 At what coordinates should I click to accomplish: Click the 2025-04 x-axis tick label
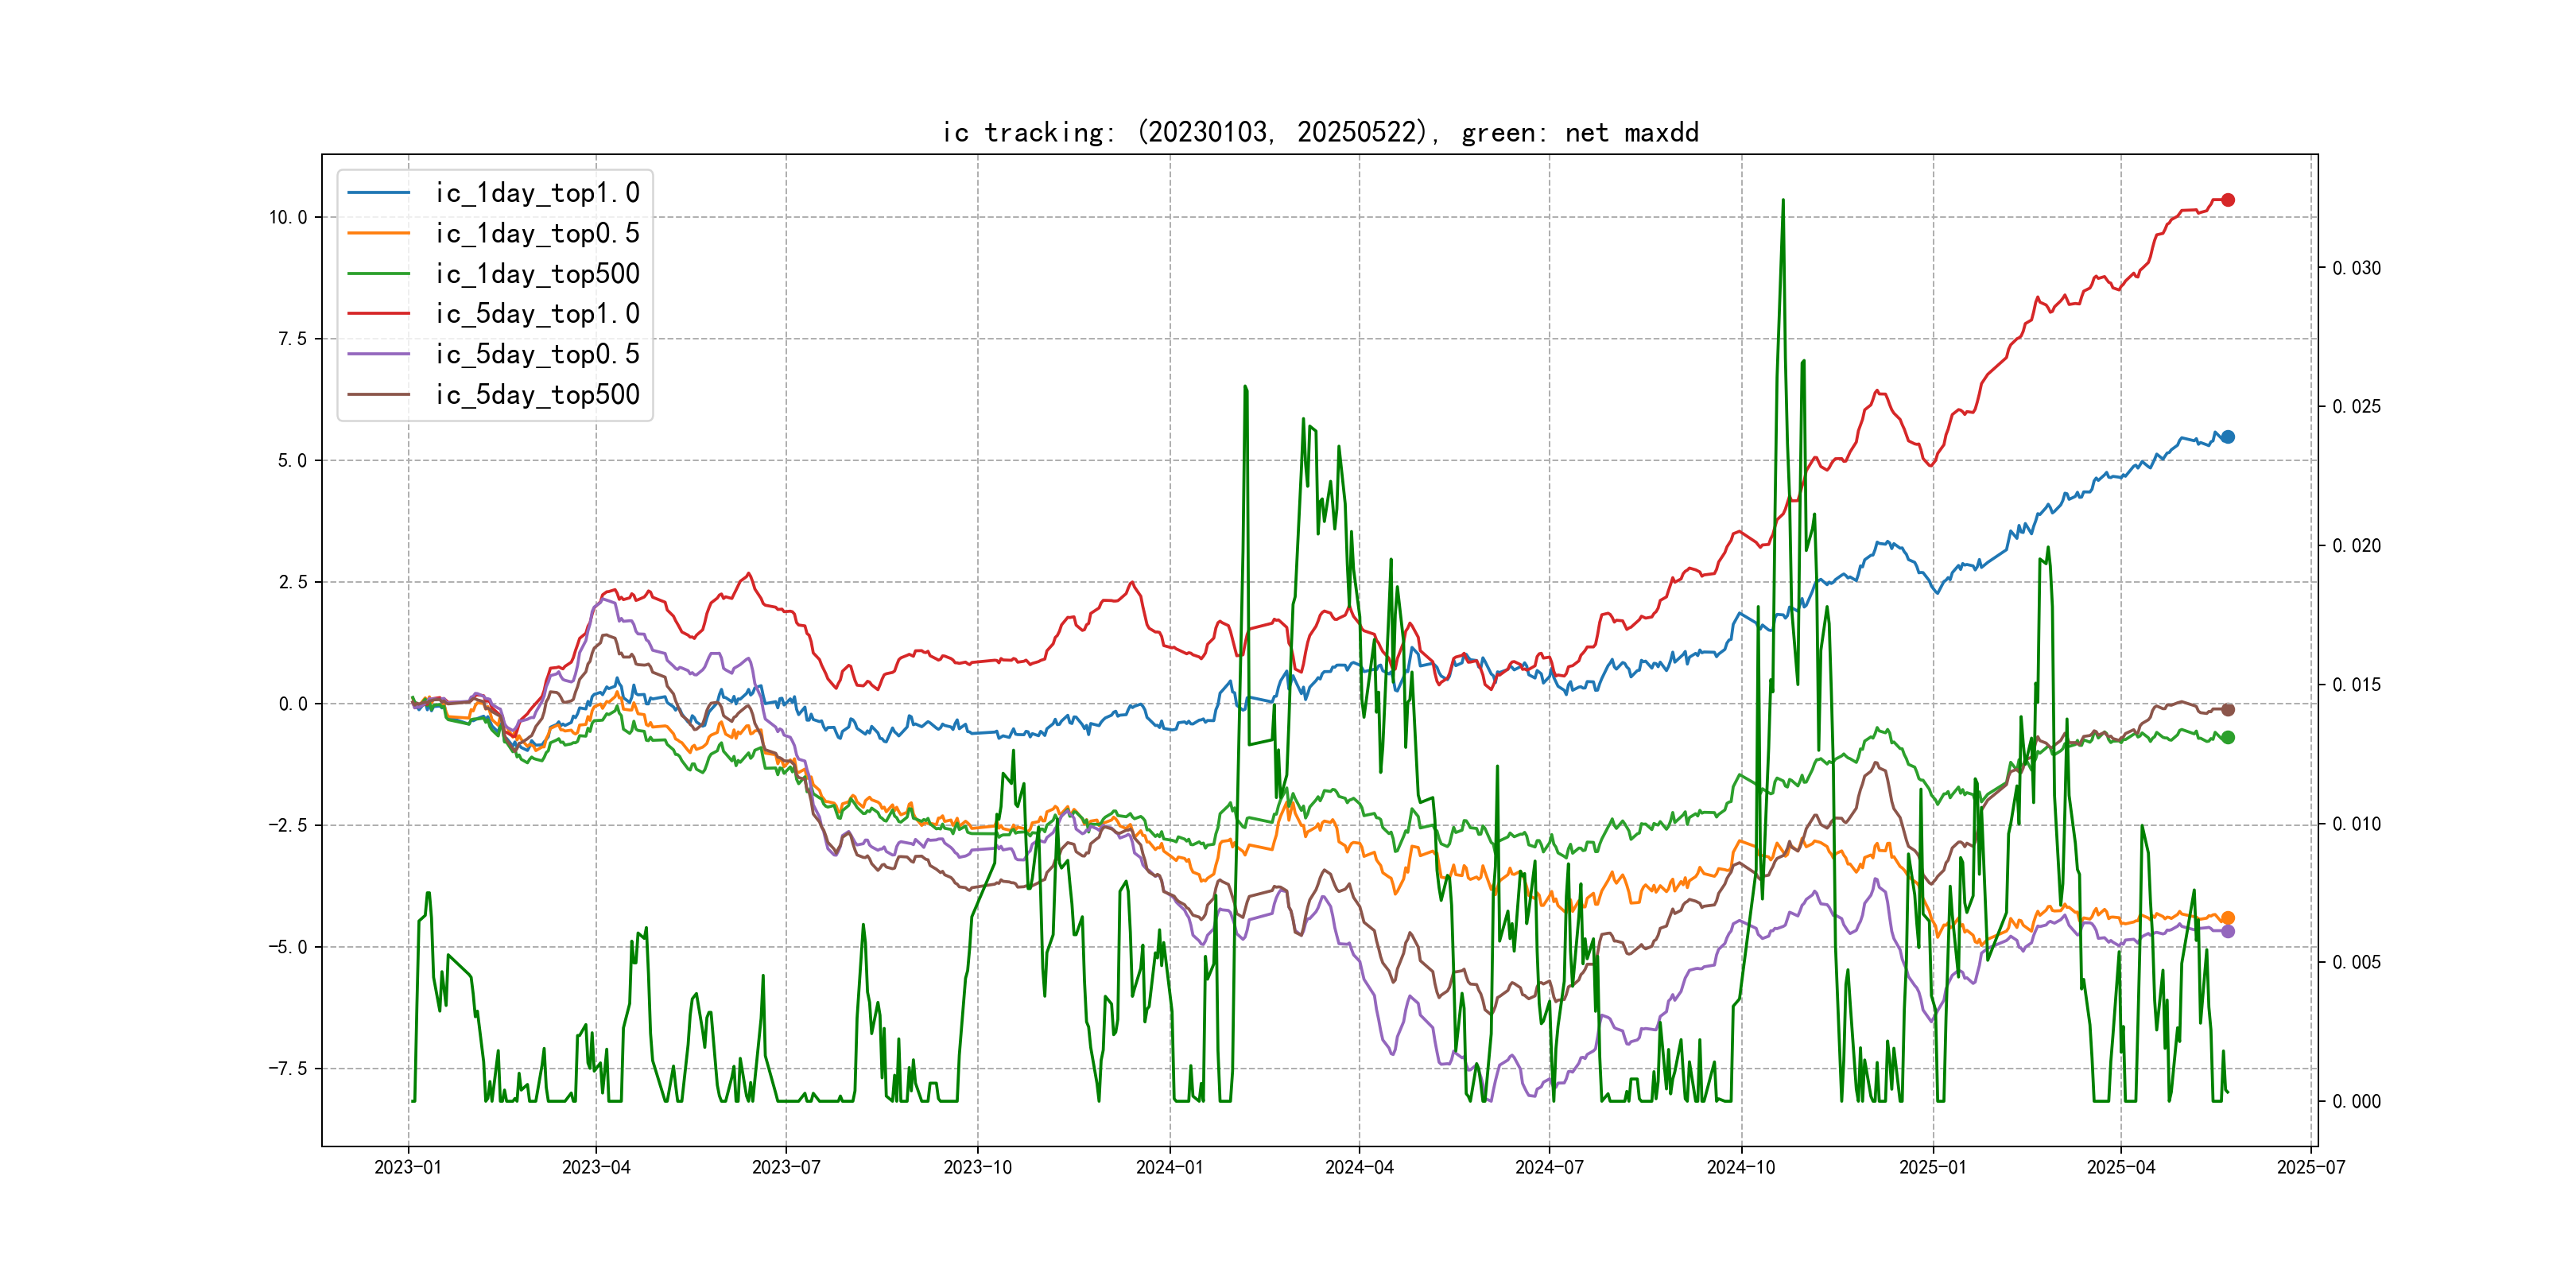[x=2120, y=1167]
